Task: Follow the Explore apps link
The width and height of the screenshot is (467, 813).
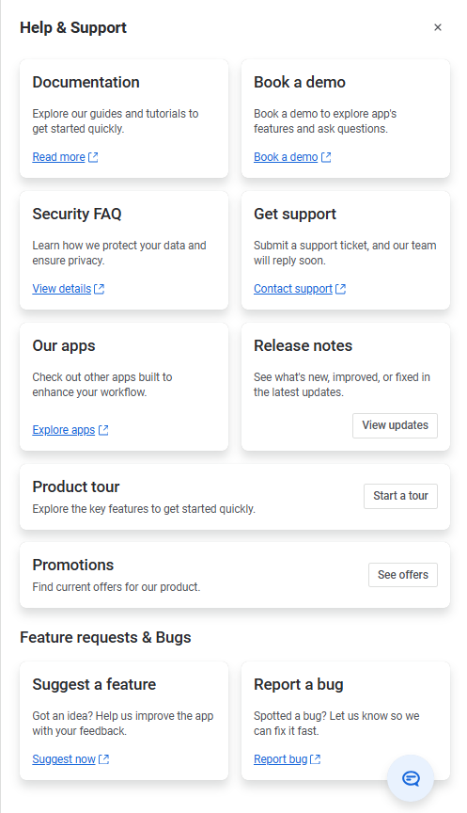Action: coord(64,430)
